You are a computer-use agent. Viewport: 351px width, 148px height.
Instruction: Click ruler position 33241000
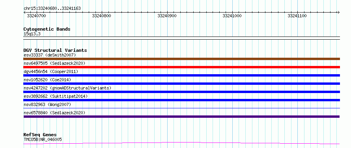[232, 16]
